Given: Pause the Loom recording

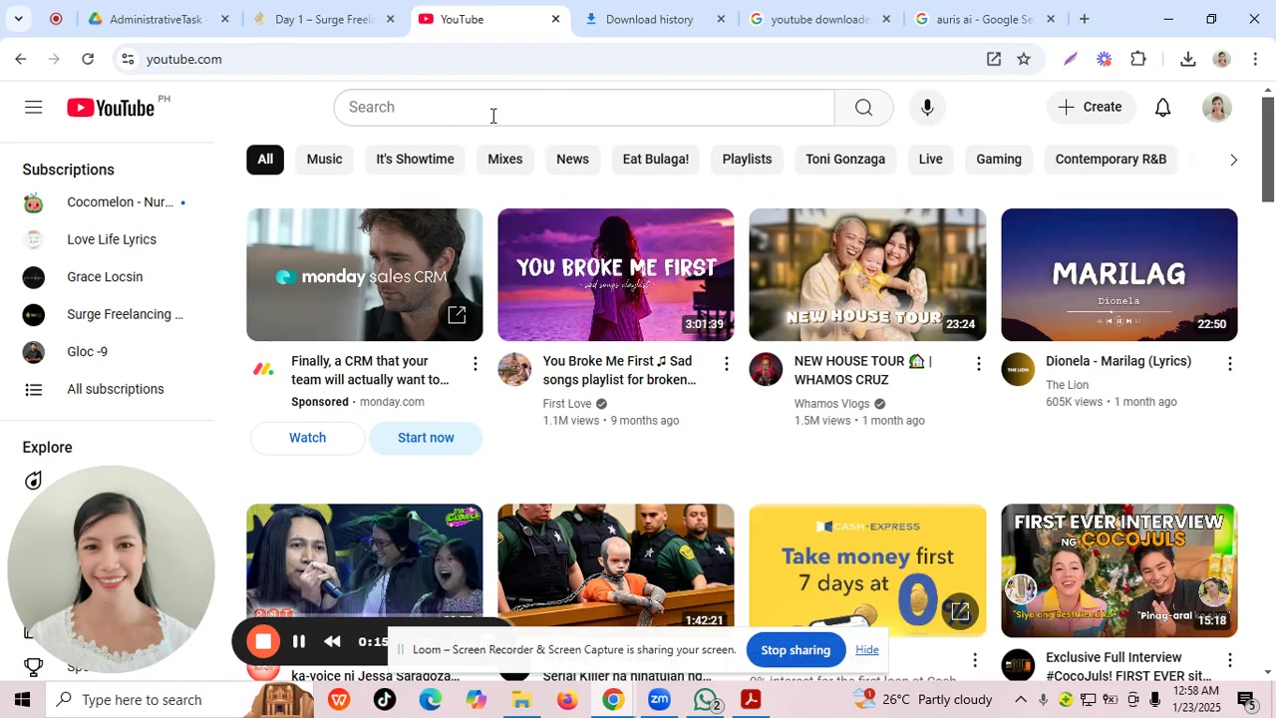Looking at the screenshot, I should click(298, 642).
